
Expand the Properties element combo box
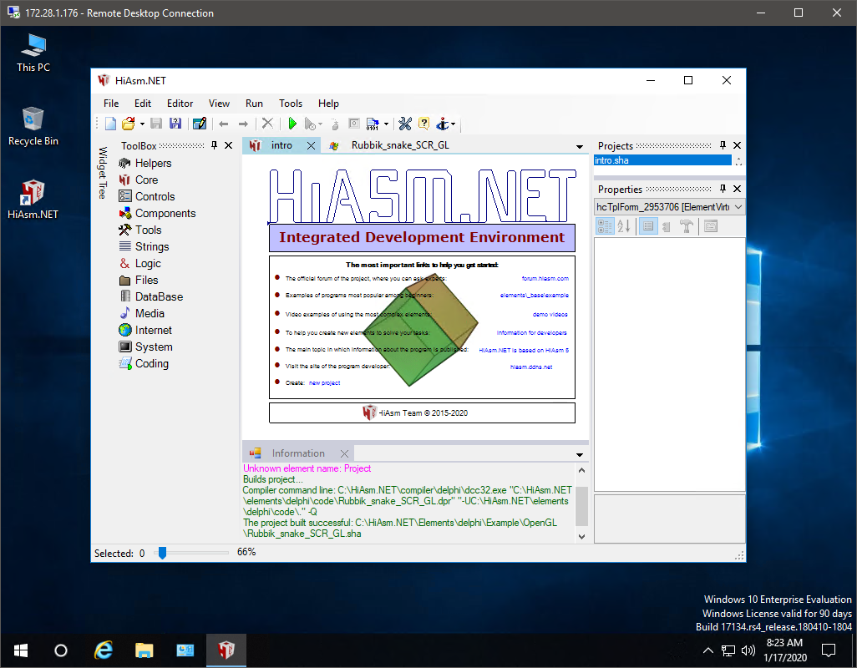click(x=737, y=207)
